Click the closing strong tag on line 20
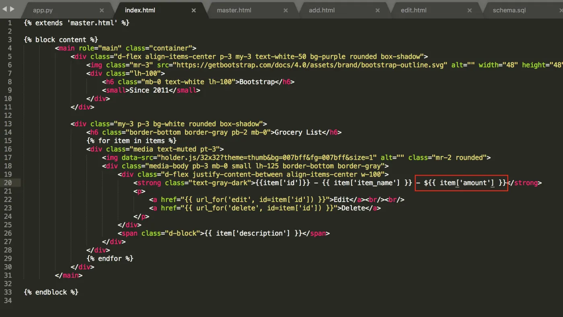563x317 pixels. [x=524, y=183]
